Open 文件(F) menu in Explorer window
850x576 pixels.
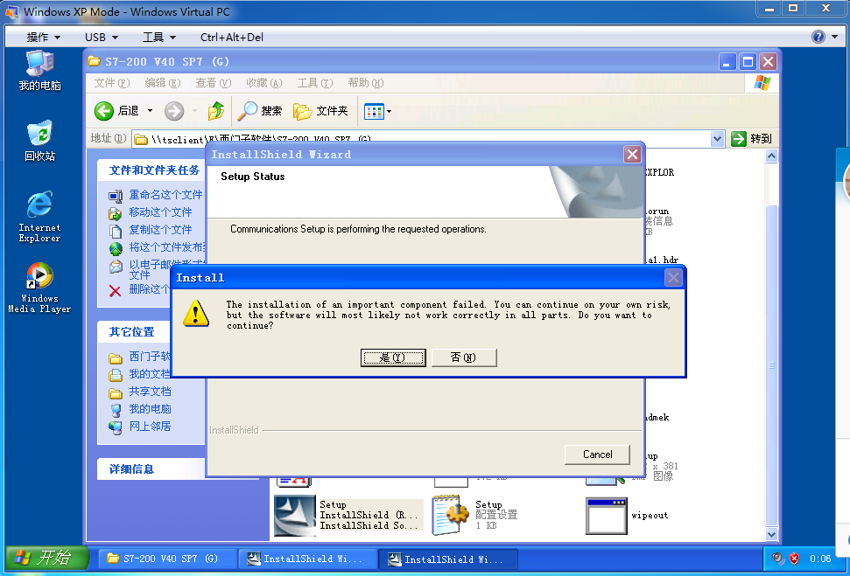coord(112,83)
